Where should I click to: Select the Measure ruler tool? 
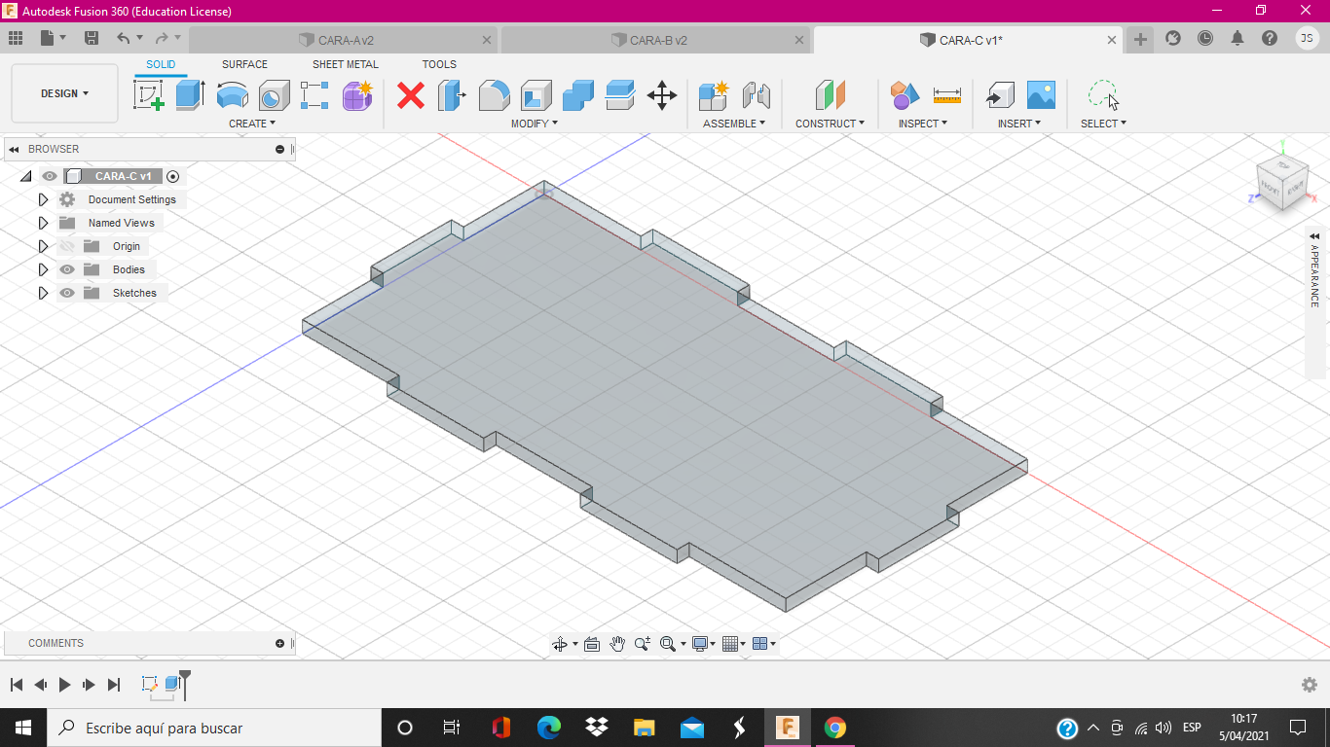tap(947, 95)
